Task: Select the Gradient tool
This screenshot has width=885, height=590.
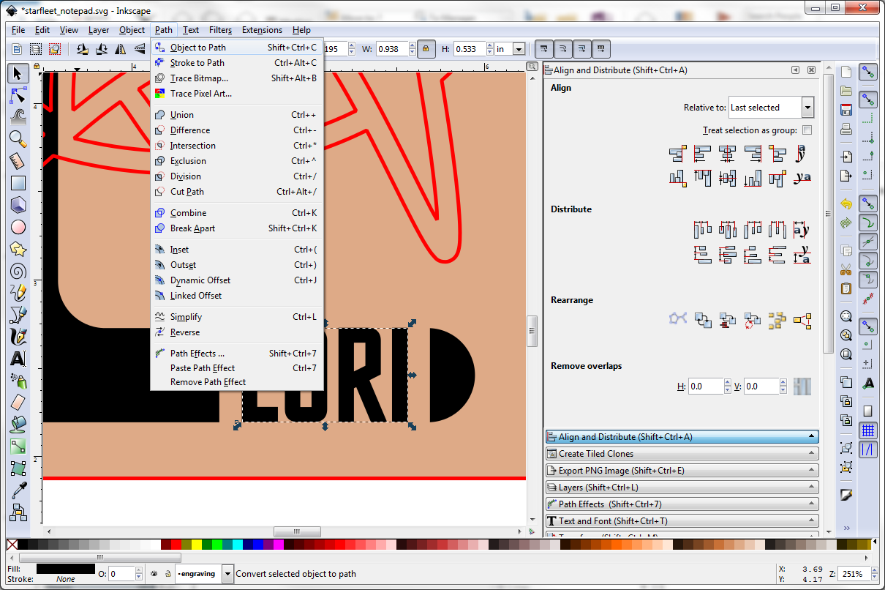Action: [18, 446]
